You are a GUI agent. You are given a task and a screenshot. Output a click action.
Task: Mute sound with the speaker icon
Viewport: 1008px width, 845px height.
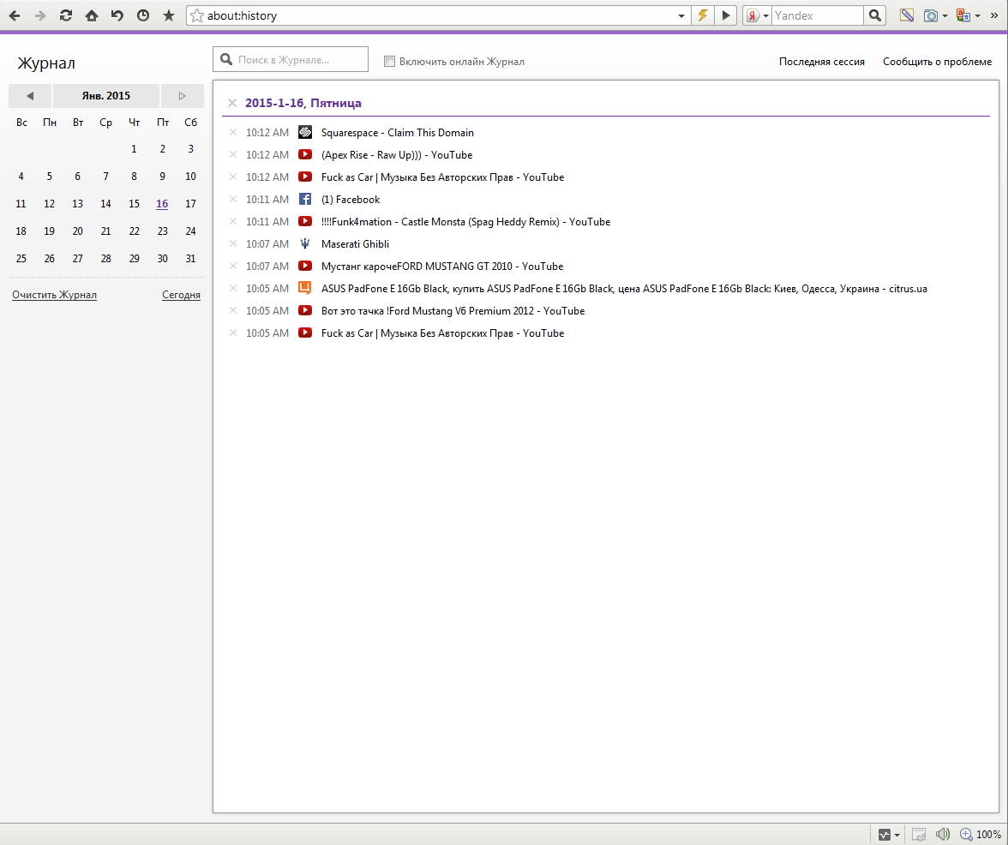(943, 835)
